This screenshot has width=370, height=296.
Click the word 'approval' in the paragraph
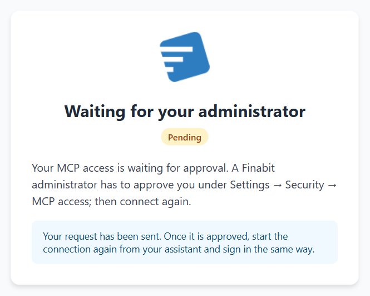click(x=205, y=168)
